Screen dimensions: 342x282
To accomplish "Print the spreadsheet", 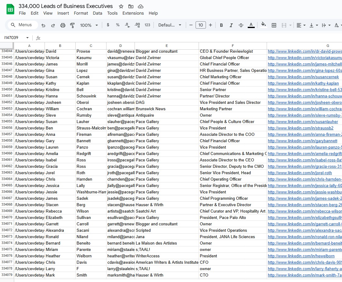I will coord(63,25).
